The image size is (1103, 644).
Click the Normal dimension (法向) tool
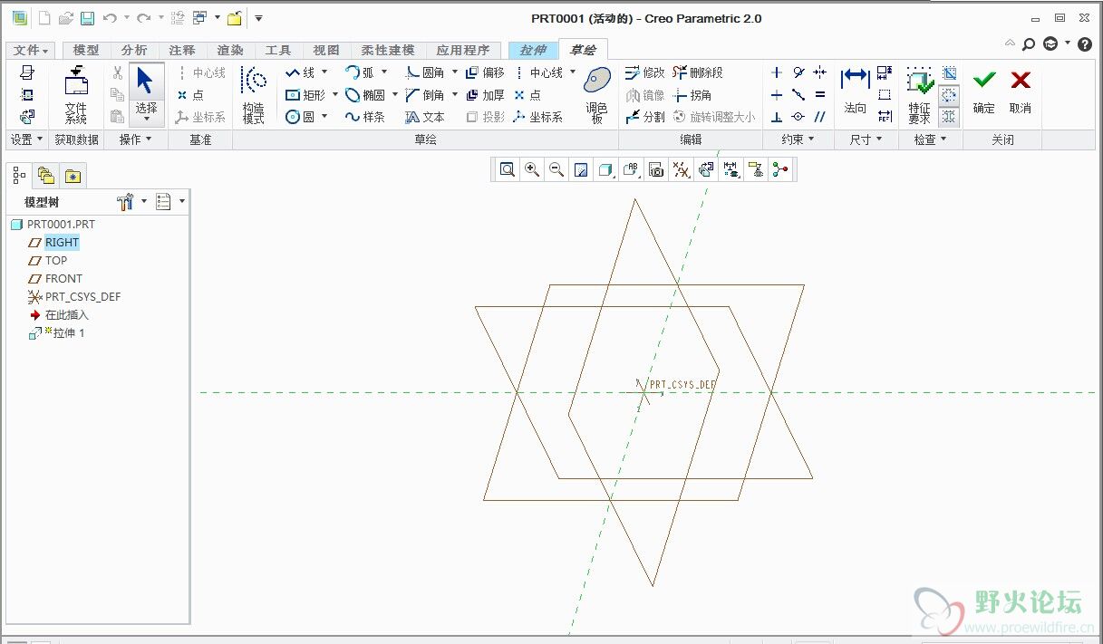[855, 91]
